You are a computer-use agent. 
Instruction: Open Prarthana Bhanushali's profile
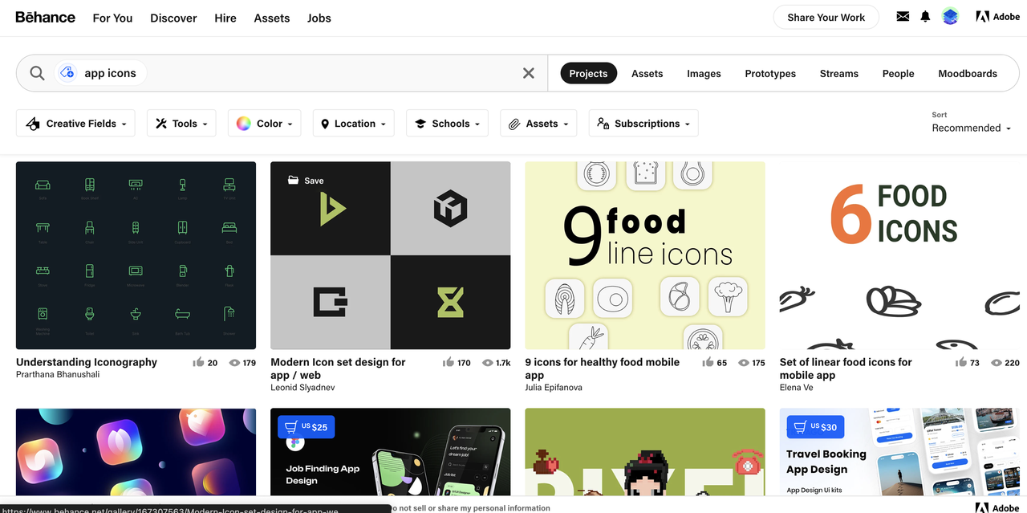click(x=58, y=374)
